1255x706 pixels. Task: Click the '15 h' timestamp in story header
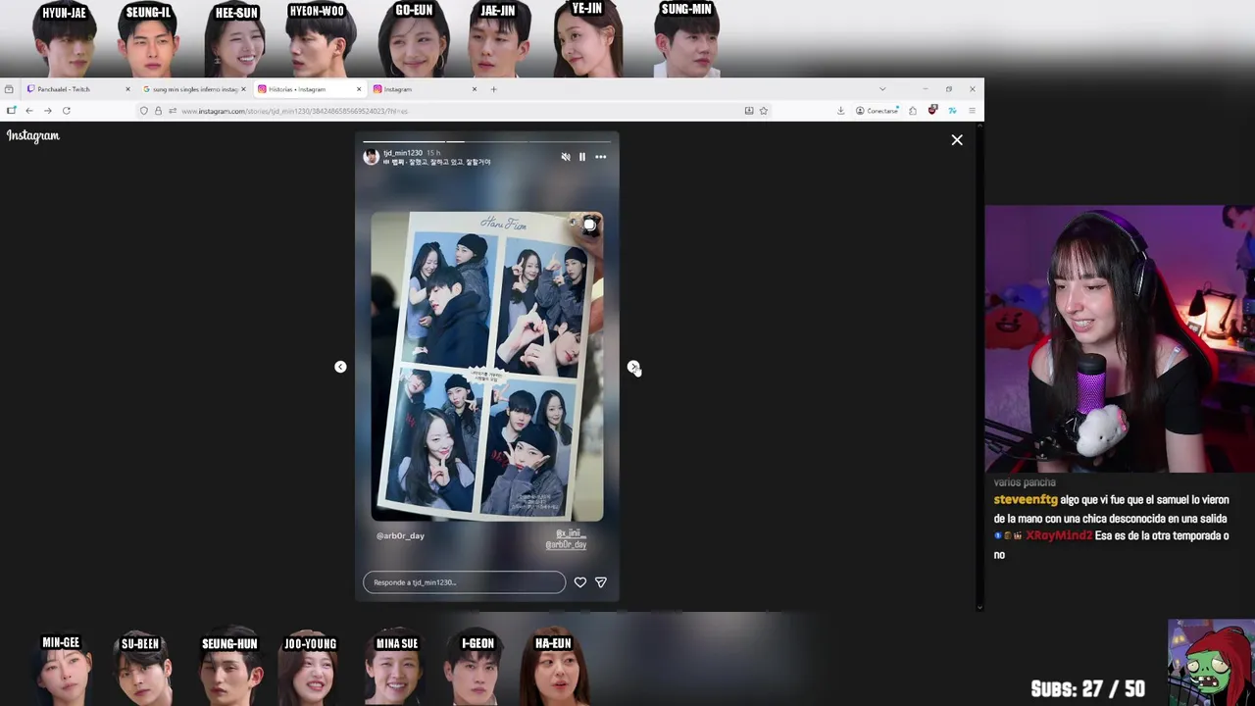pyautogui.click(x=433, y=153)
